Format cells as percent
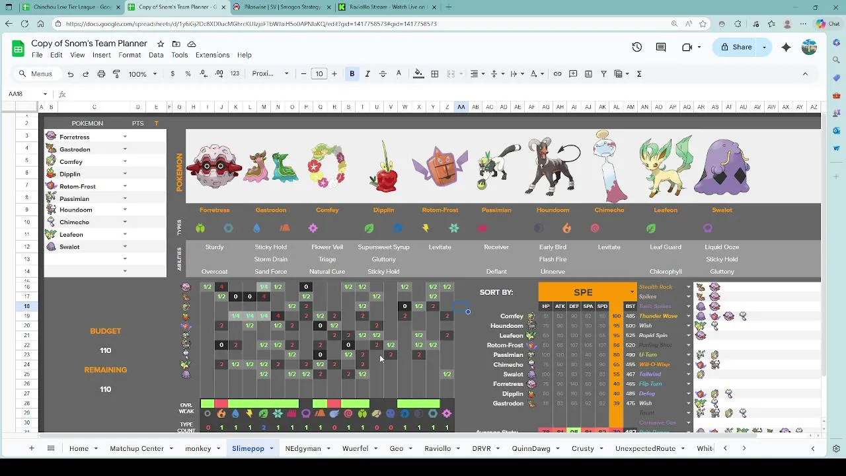 click(x=188, y=74)
